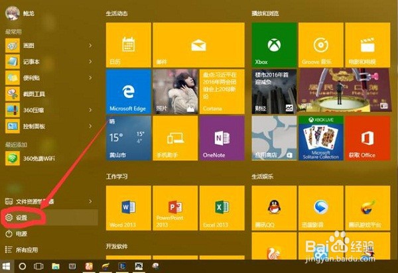Open File Explorer from the taskbar
The width and height of the screenshot is (398, 273).
pyautogui.click(x=56, y=266)
